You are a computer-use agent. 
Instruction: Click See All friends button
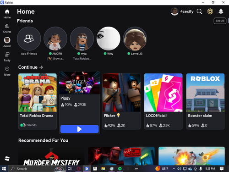coord(220,21)
